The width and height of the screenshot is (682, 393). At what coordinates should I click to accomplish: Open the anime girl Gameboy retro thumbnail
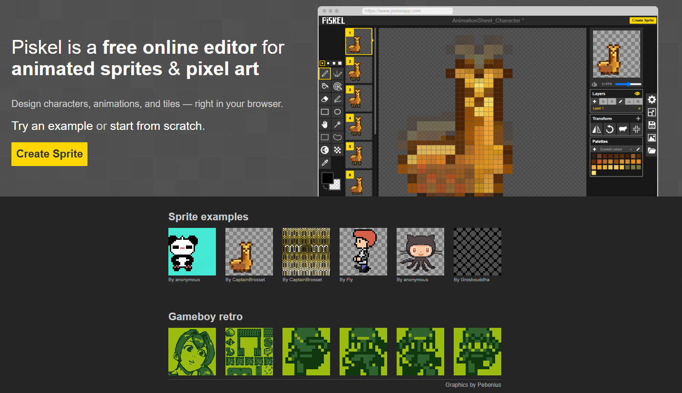(192, 352)
